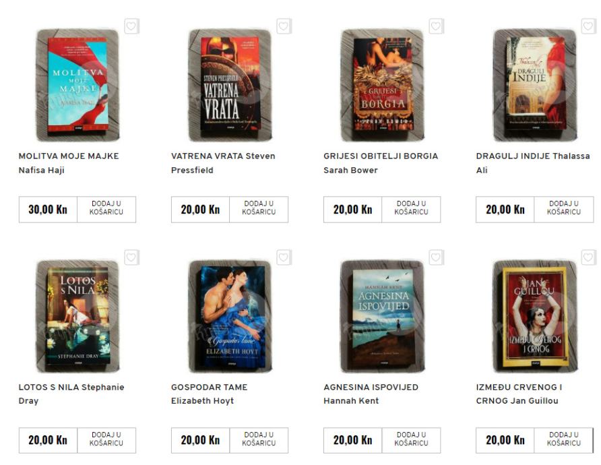Click wishlist heart above Gospodar Tame
Image resolution: width=601 pixels, height=465 pixels.
point(284,257)
